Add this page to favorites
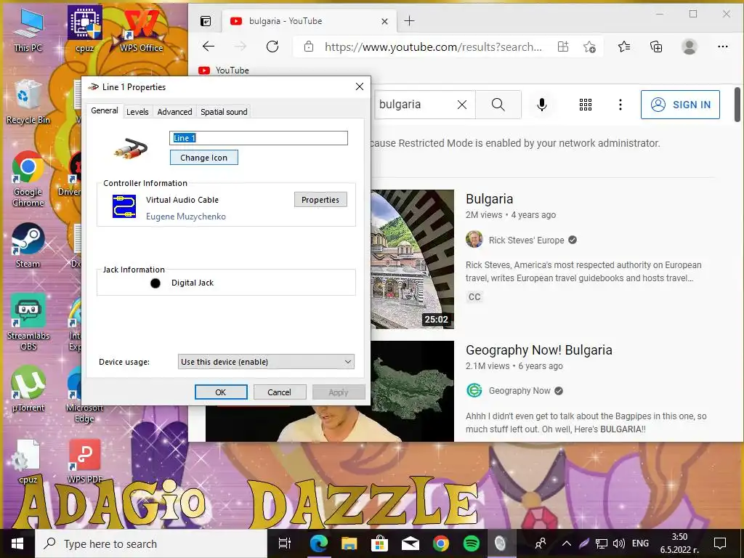The width and height of the screenshot is (744, 558). pyautogui.click(x=589, y=46)
